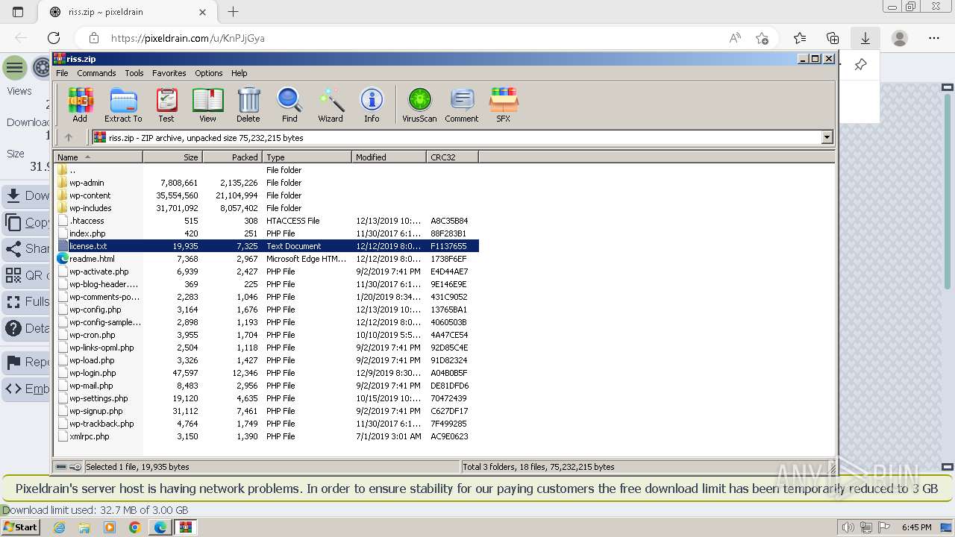Open a new browser tab

tap(234, 12)
